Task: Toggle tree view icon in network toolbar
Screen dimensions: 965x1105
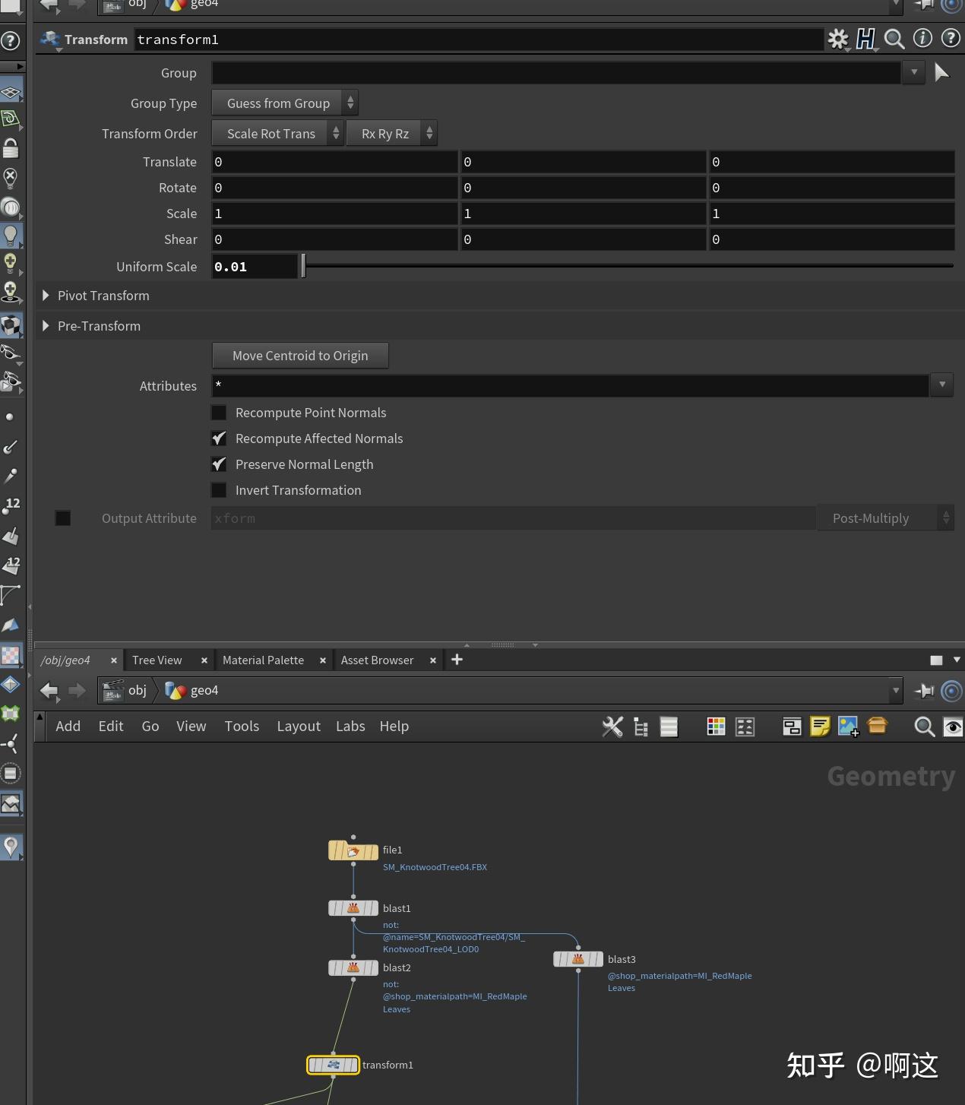Action: 641,727
